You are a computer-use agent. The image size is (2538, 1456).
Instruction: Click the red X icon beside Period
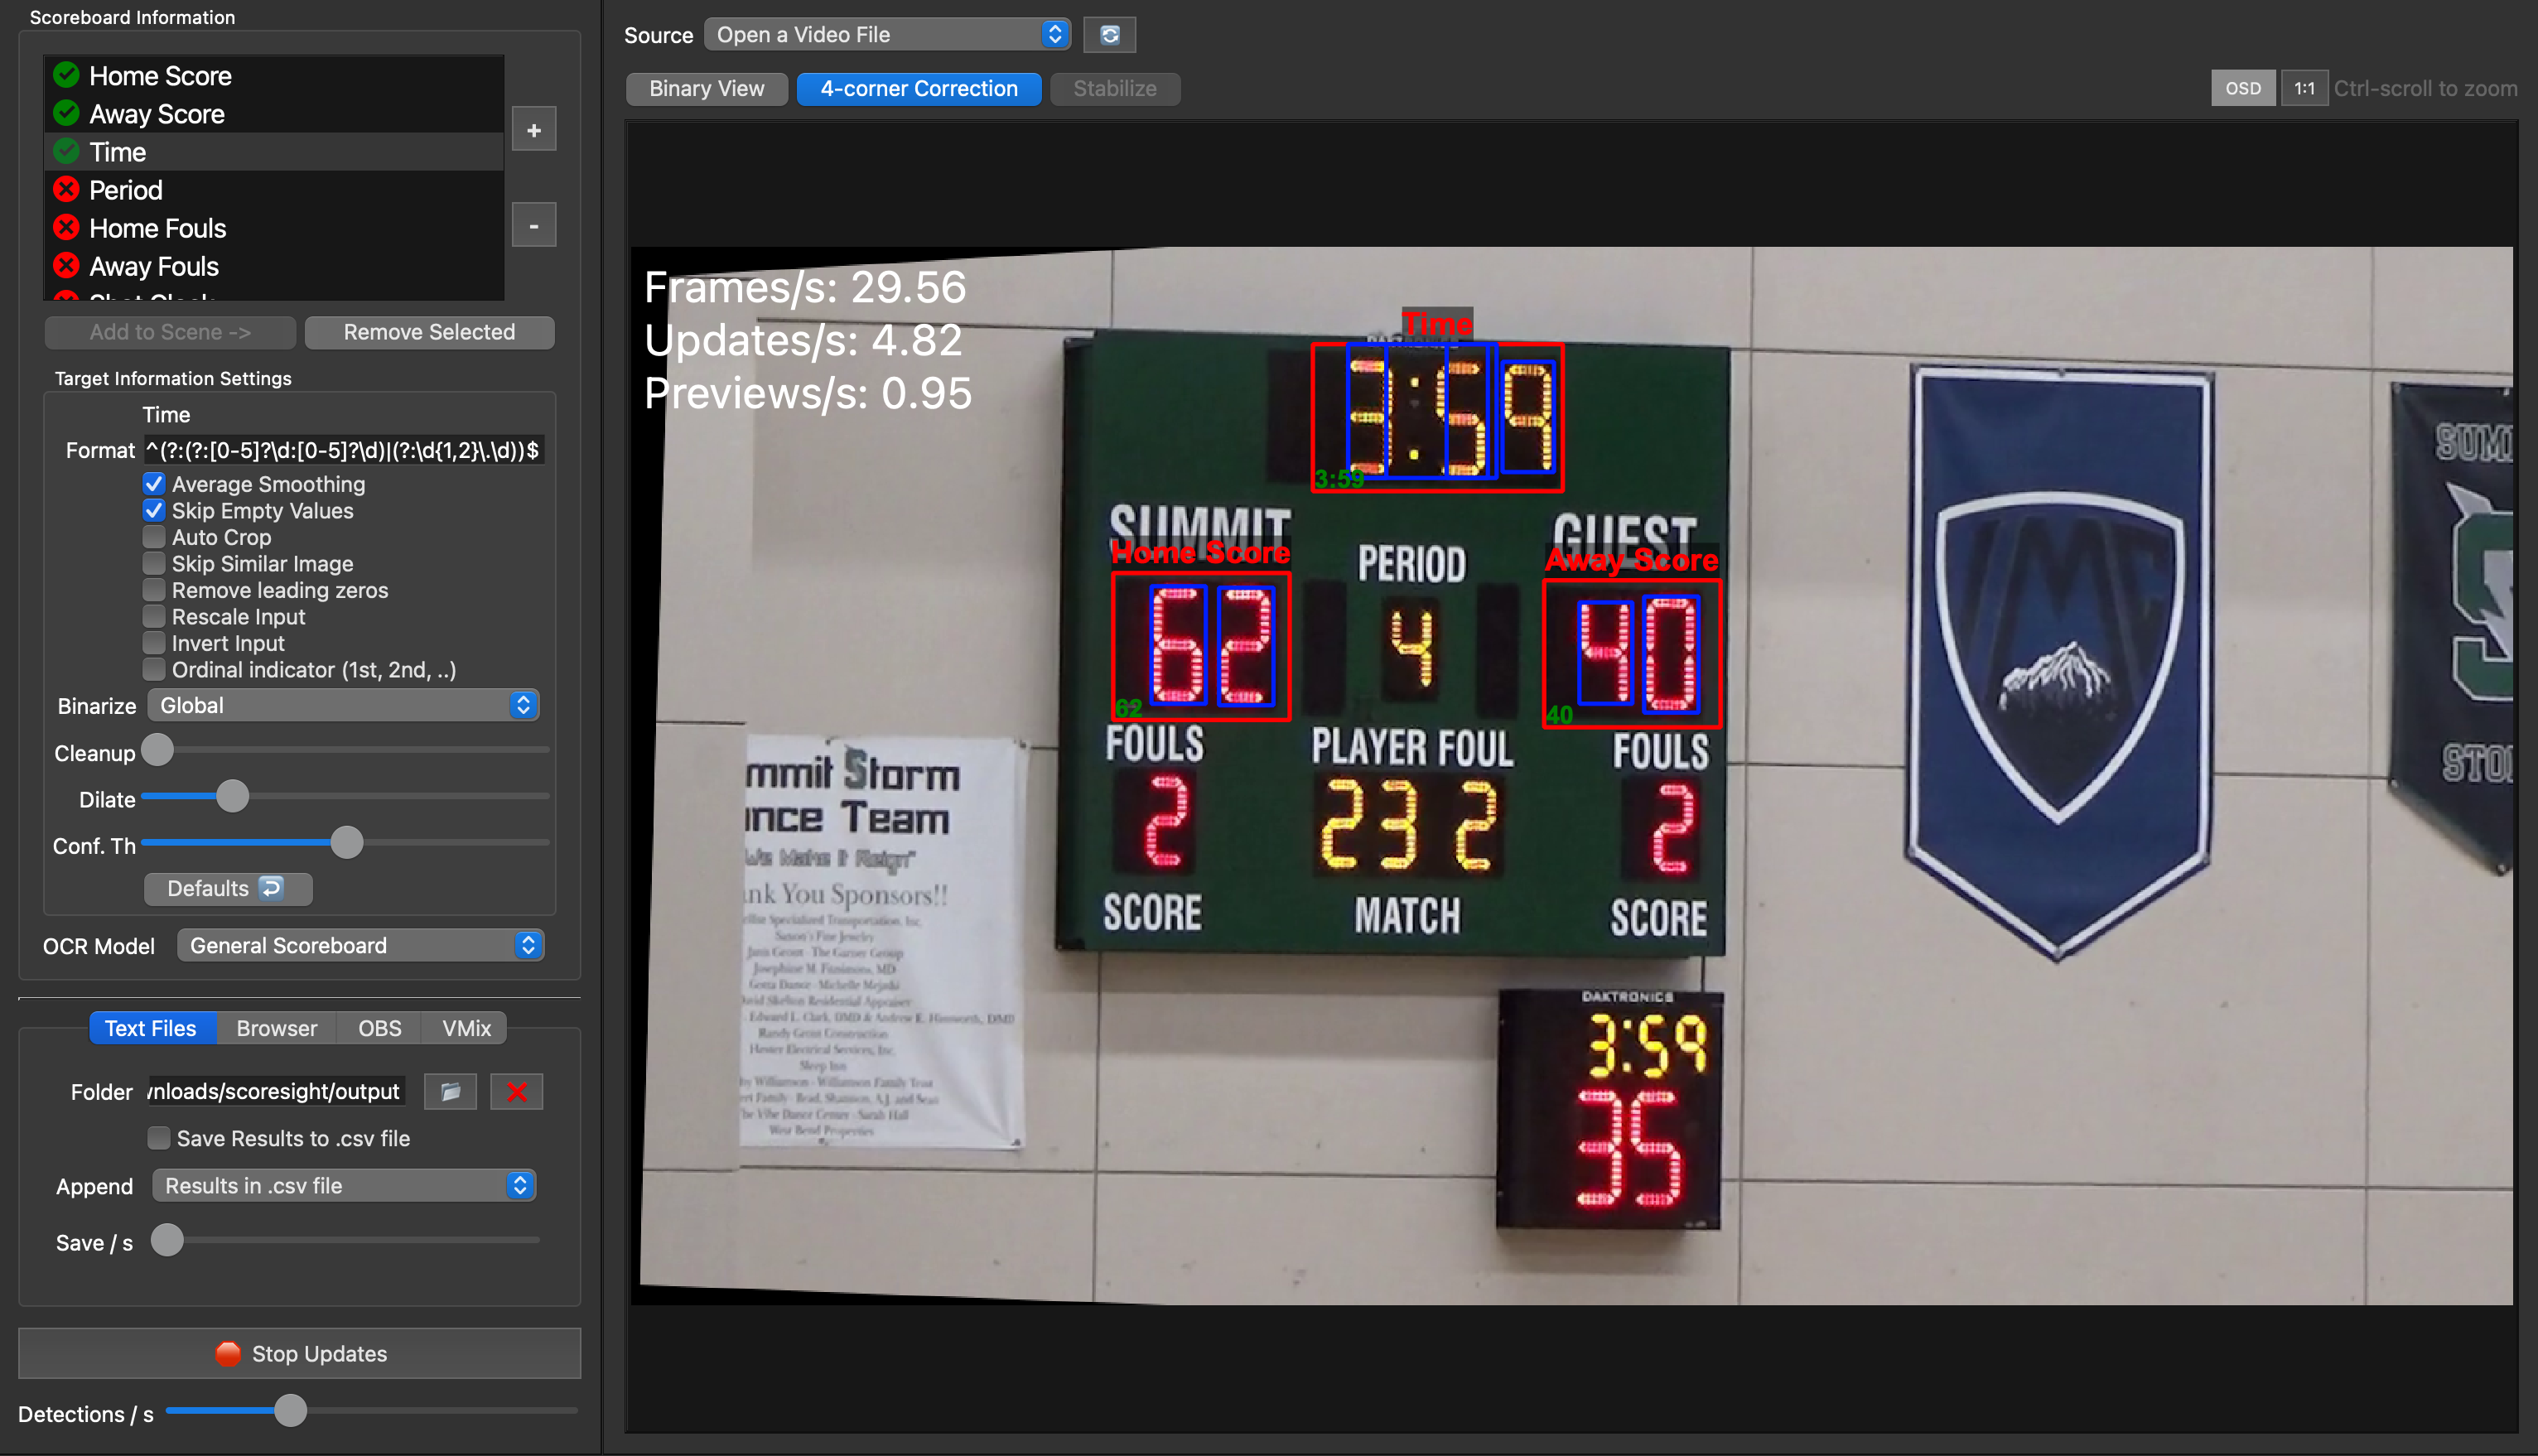[66, 189]
